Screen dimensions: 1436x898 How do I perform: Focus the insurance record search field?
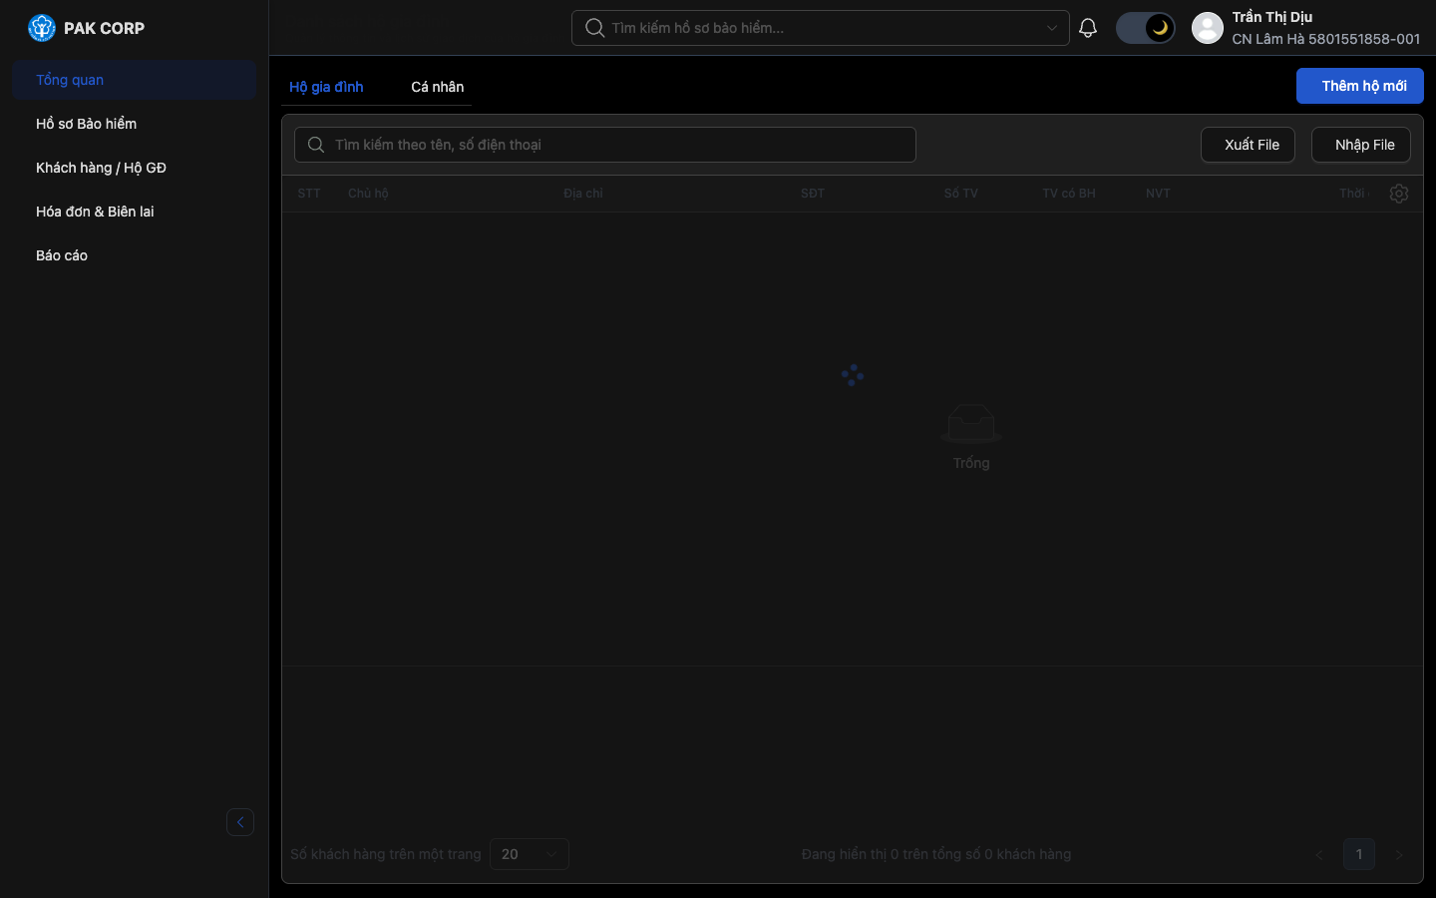[x=821, y=28]
